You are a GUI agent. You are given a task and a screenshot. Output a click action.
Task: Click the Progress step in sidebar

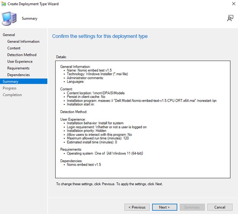pos(10,88)
